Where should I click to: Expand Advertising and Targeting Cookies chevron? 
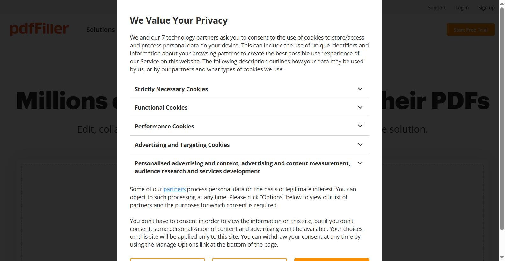[x=360, y=145]
